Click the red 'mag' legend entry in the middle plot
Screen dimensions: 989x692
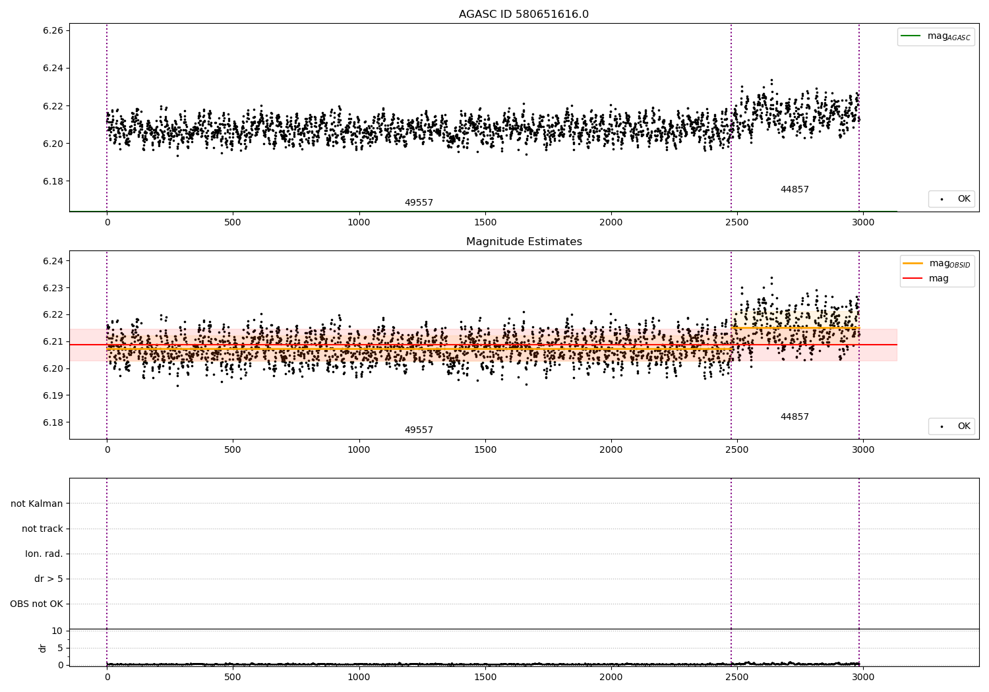click(x=926, y=278)
